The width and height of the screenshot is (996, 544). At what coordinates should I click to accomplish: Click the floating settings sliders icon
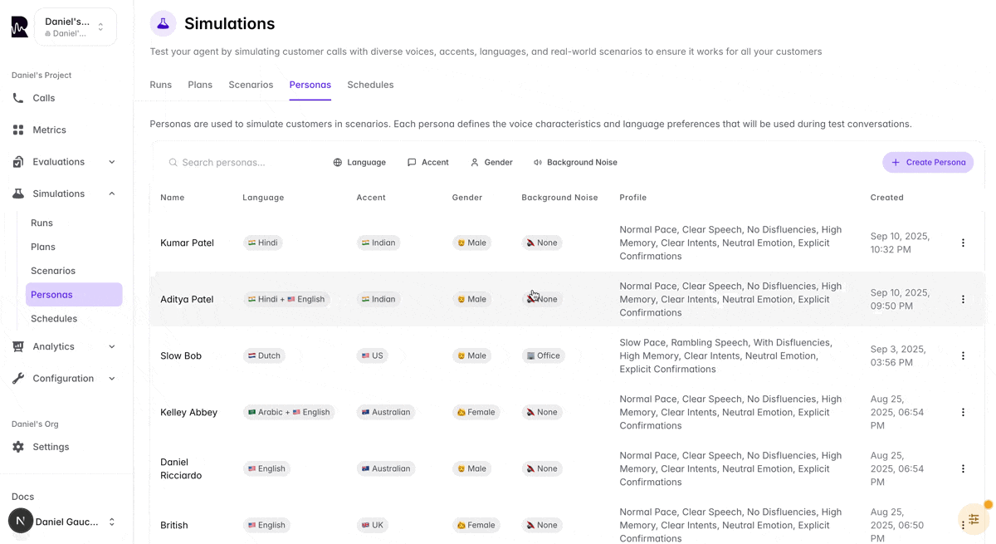[x=974, y=519]
